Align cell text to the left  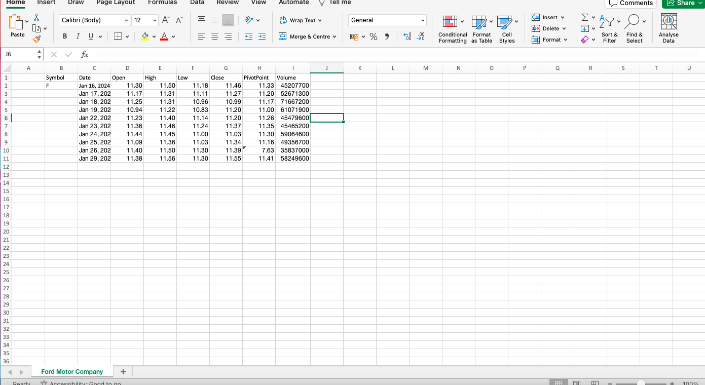[x=201, y=36]
